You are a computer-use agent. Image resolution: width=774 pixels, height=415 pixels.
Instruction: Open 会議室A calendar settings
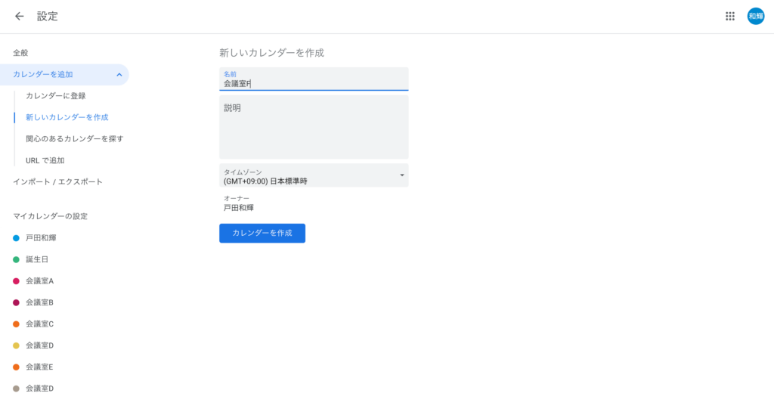[39, 280]
